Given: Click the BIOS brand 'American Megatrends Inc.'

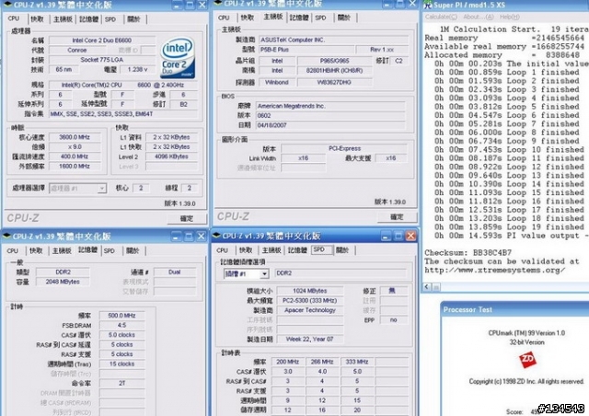Looking at the screenshot, I should tap(330, 106).
